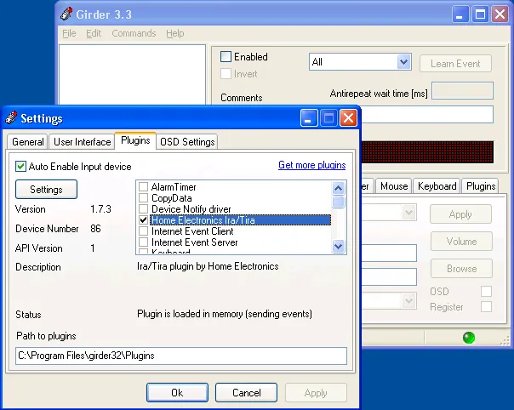Open the File menu
The width and height of the screenshot is (514, 410).
[x=69, y=33]
